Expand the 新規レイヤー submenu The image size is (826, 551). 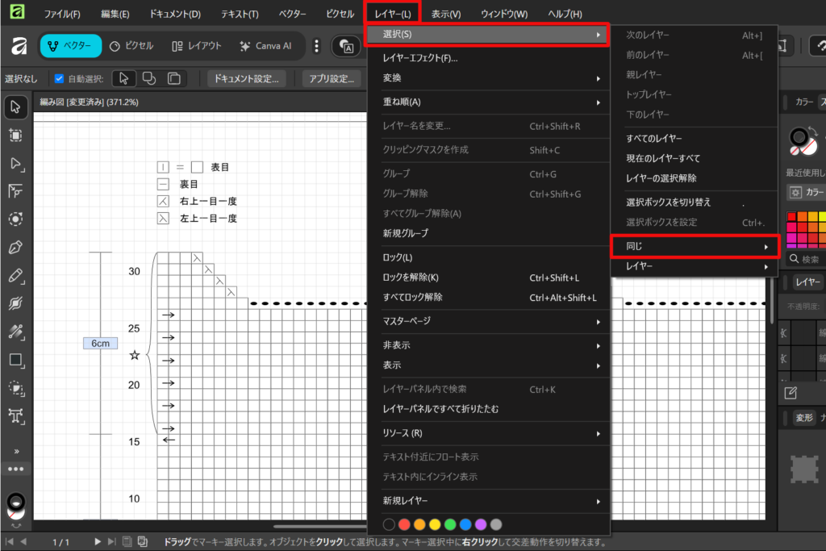tap(488, 501)
